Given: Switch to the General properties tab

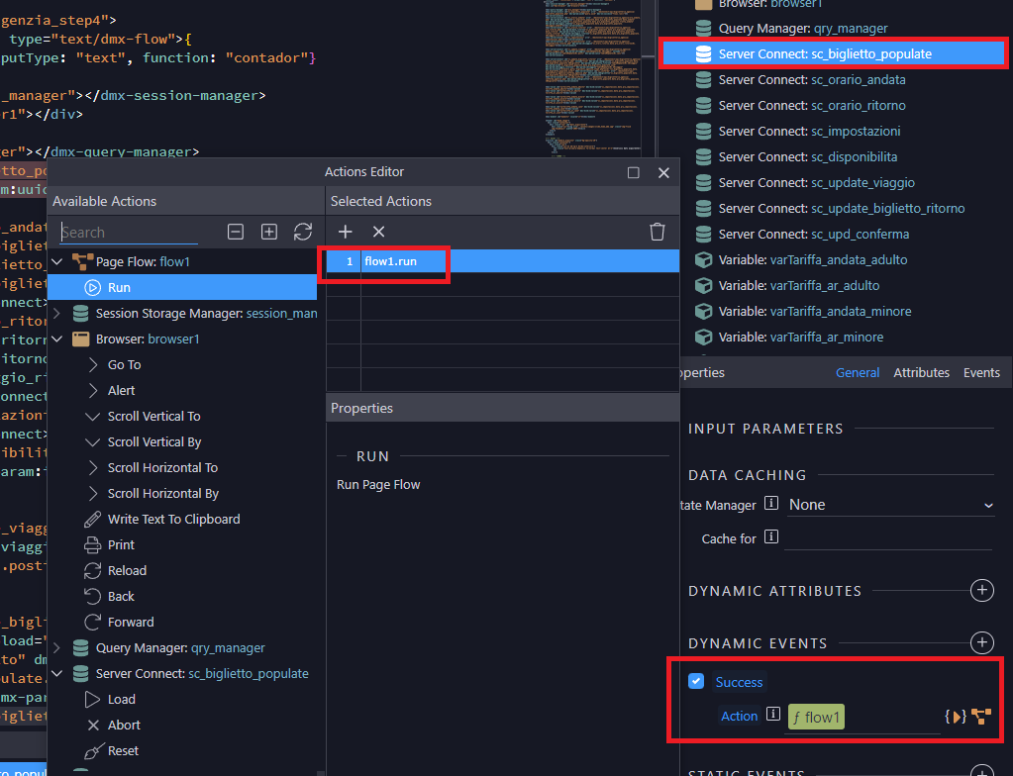Looking at the screenshot, I should [858, 372].
